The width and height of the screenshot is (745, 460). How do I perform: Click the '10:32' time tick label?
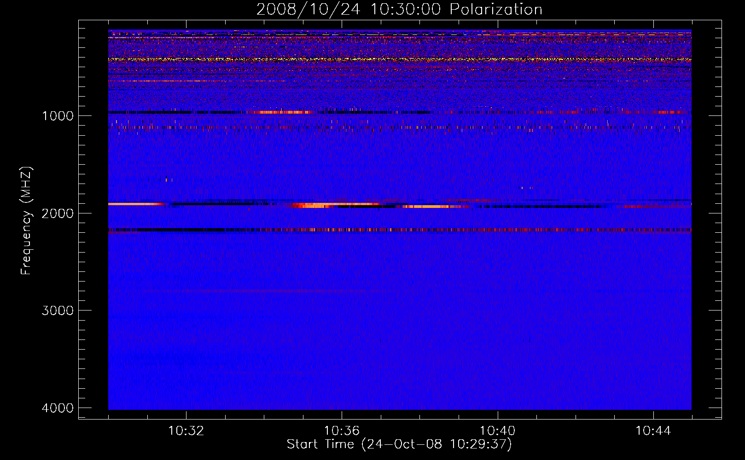pos(186,431)
